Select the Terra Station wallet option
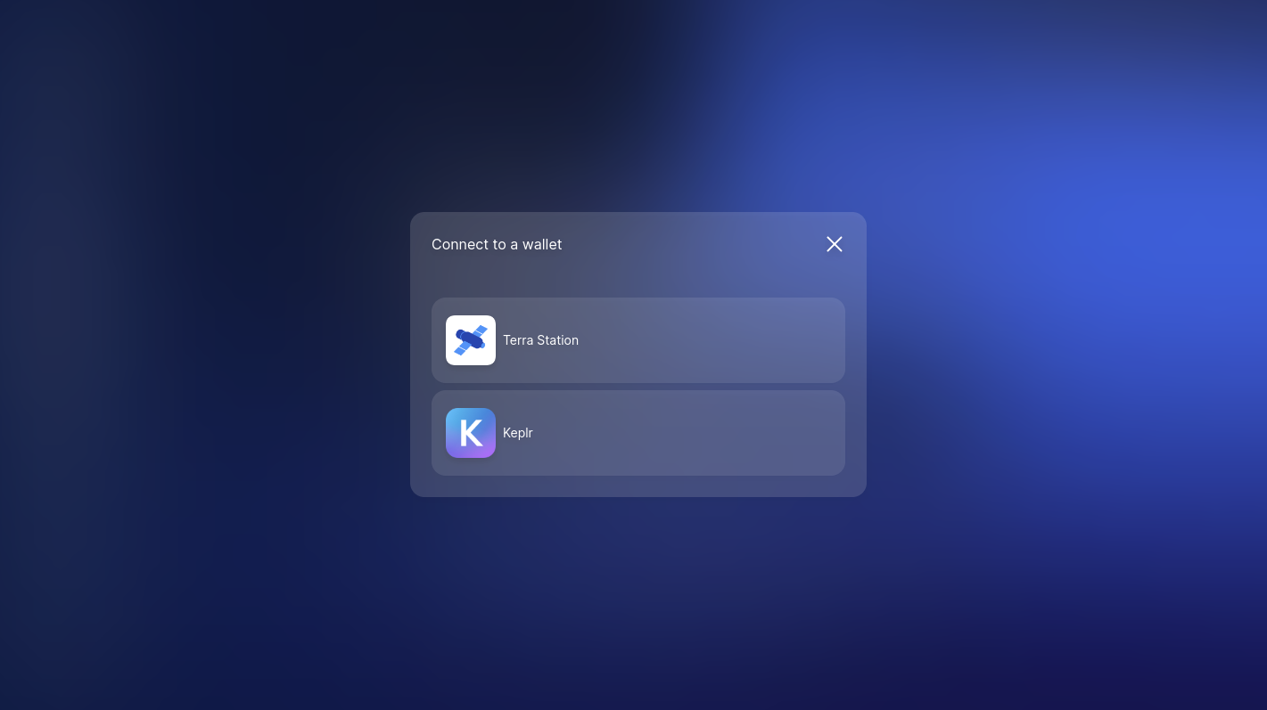The image size is (1267, 710). click(638, 340)
